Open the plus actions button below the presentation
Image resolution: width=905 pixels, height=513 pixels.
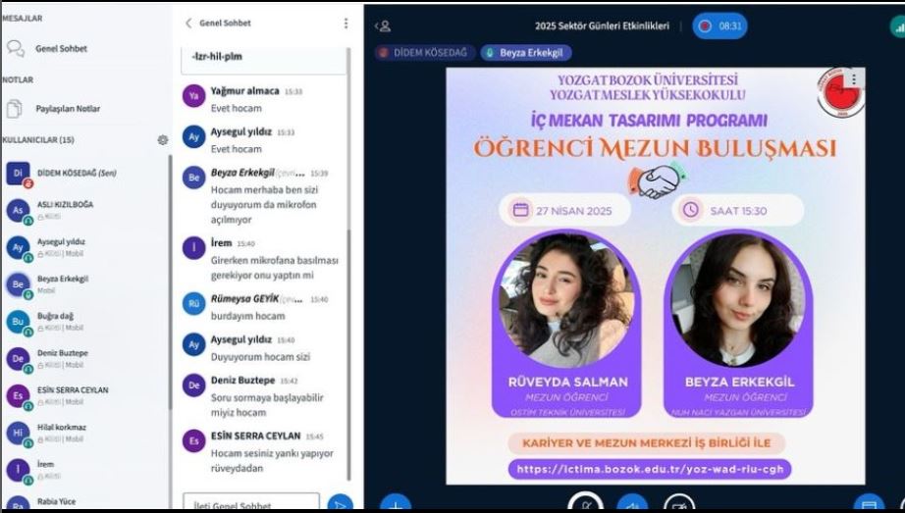(x=396, y=504)
